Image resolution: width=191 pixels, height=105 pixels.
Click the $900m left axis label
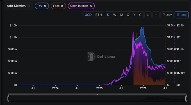12,49
